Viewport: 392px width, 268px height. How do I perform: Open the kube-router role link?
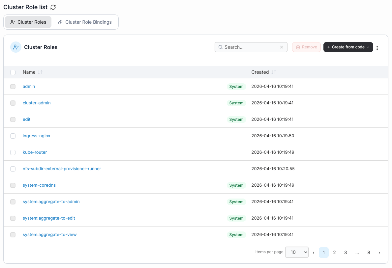coord(35,152)
